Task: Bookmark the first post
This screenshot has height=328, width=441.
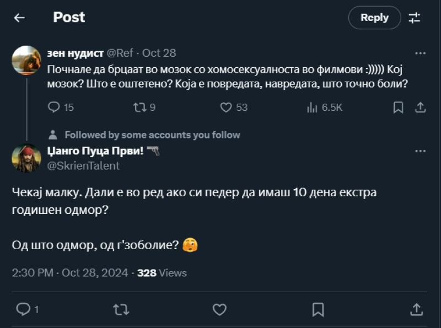Action: click(398, 107)
